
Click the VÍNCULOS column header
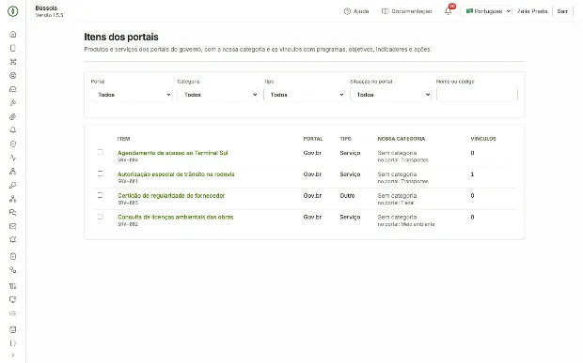[x=483, y=139]
